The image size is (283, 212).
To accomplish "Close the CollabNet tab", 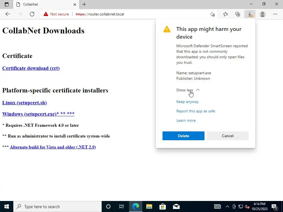I will click(75, 4).
